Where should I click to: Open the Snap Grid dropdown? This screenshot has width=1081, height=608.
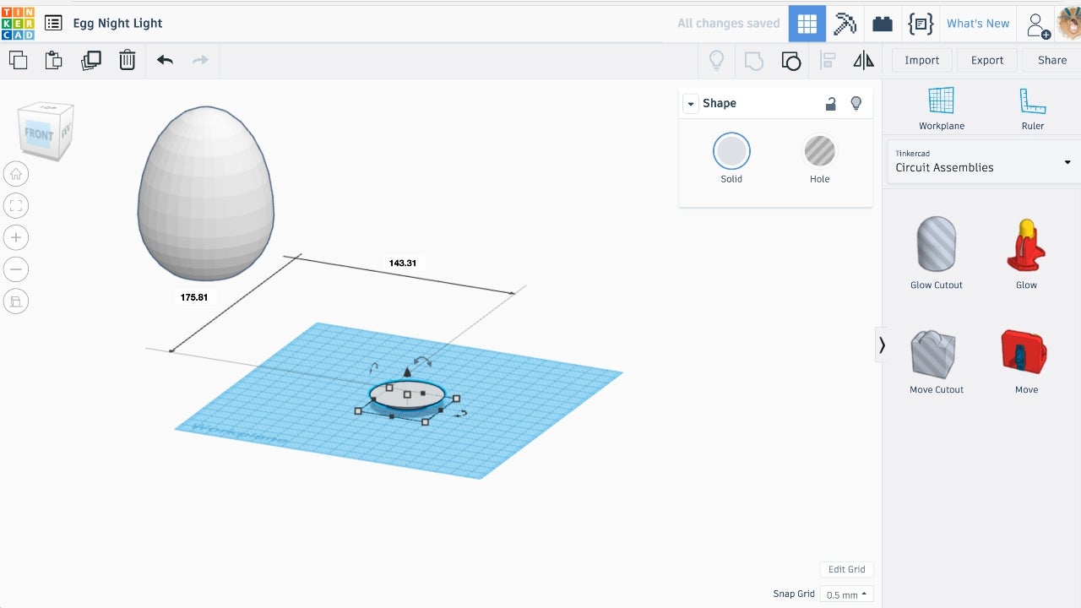point(846,594)
